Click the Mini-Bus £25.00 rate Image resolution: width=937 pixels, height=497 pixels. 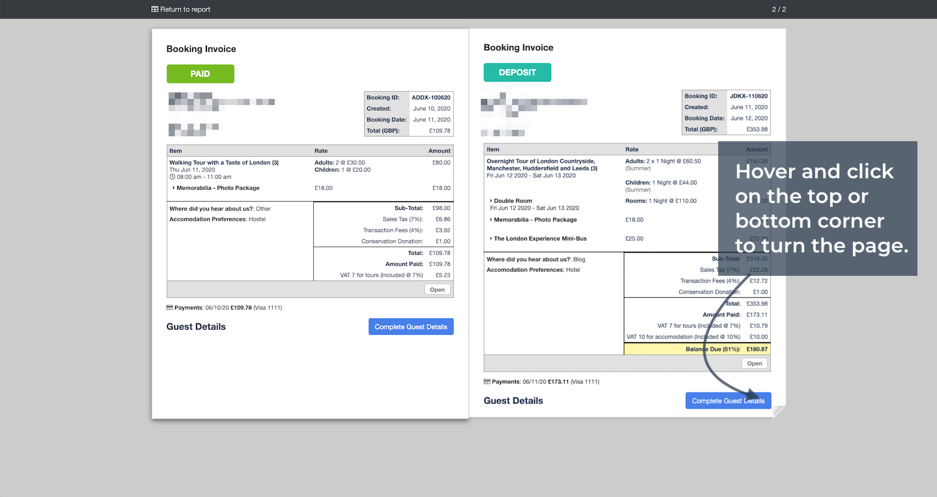pyautogui.click(x=634, y=239)
